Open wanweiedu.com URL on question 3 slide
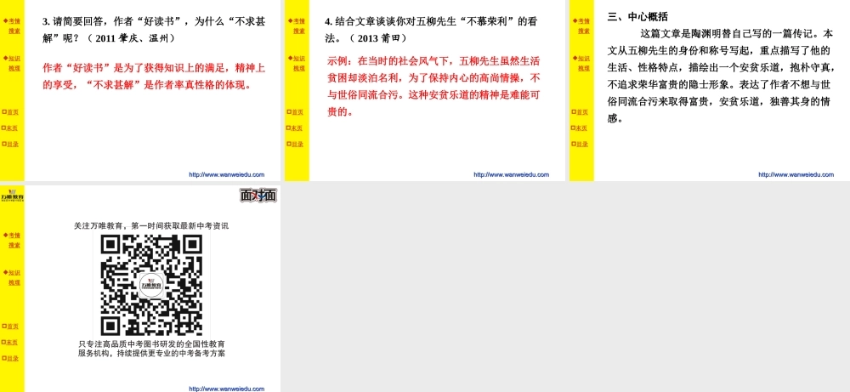The height and width of the screenshot is (392, 850). click(227, 174)
